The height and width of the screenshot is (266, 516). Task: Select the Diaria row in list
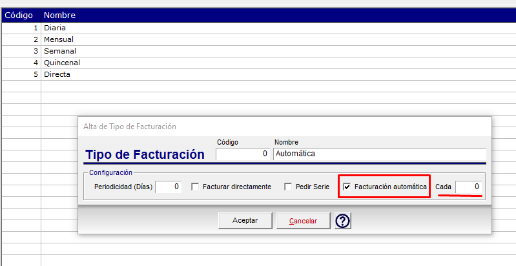coord(259,28)
